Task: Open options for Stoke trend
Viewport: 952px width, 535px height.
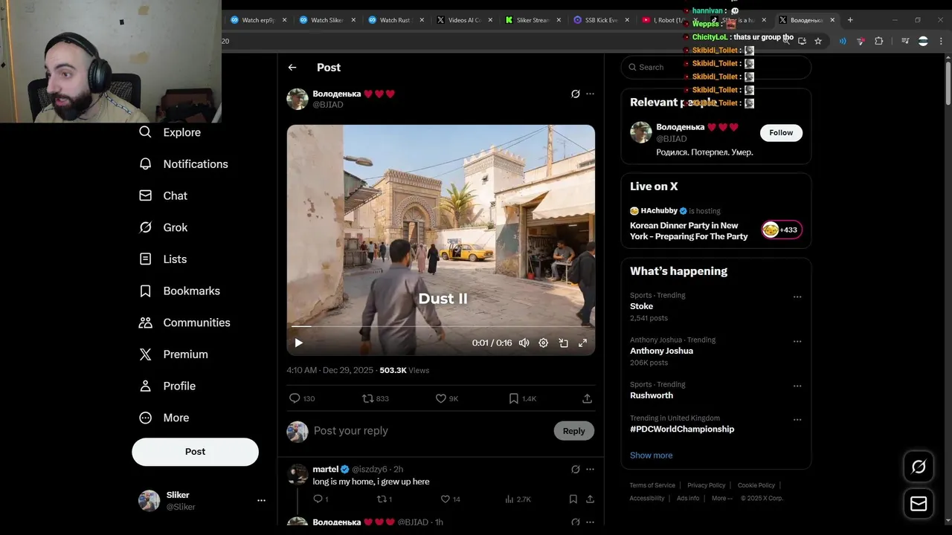Action: point(797,297)
